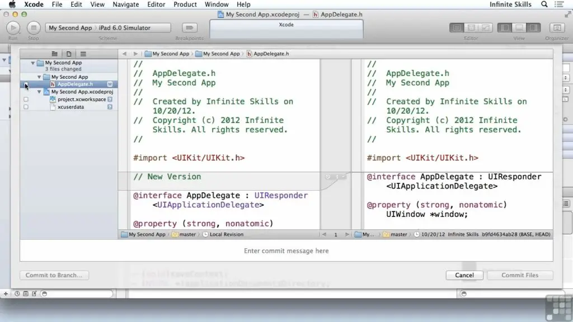Click the recent files clock filter icon

(x=17, y=293)
